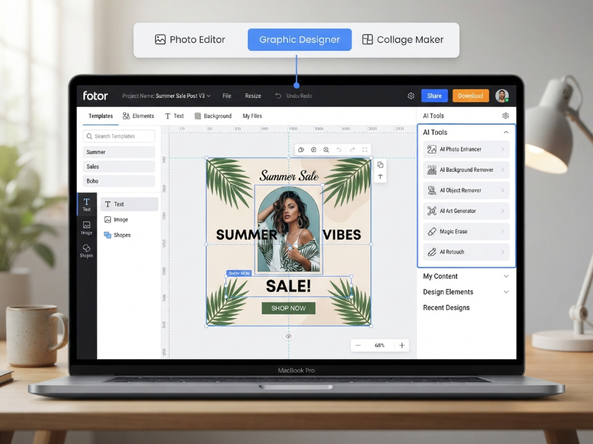This screenshot has width=593, height=444.
Task: Open AI Retouch tool
Action: coord(466,252)
